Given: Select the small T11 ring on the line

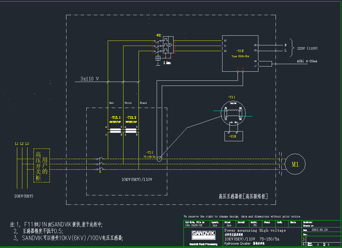Looking at the screenshot, I should 159,158.
